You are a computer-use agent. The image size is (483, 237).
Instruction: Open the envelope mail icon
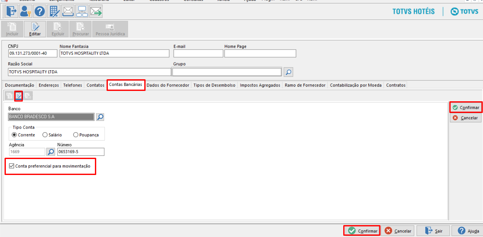[68, 11]
